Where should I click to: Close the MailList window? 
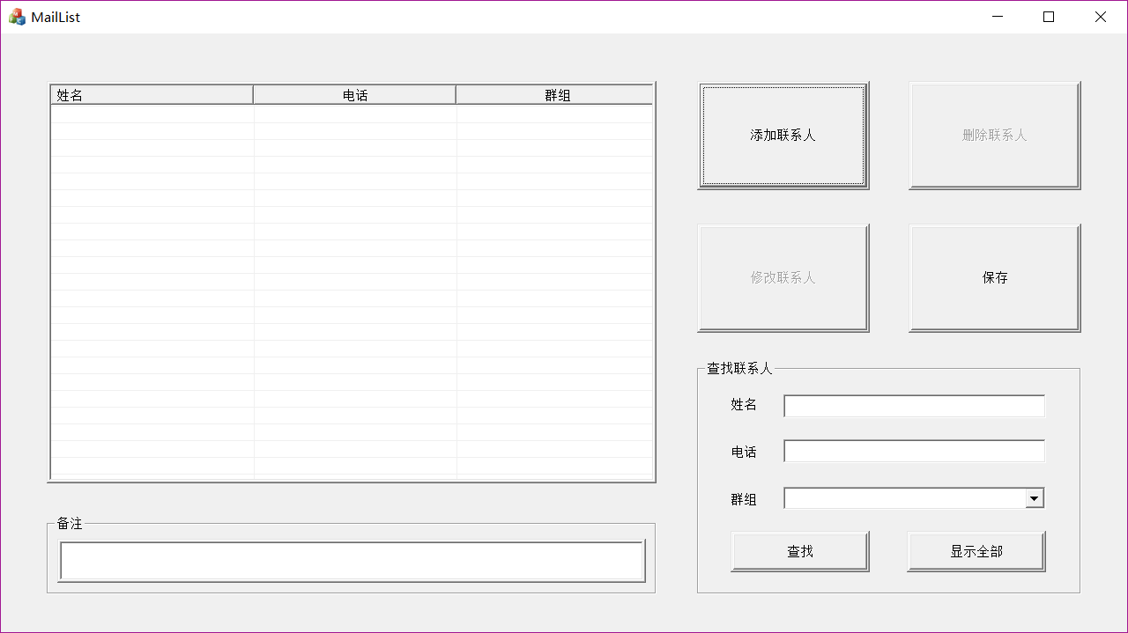(1101, 17)
